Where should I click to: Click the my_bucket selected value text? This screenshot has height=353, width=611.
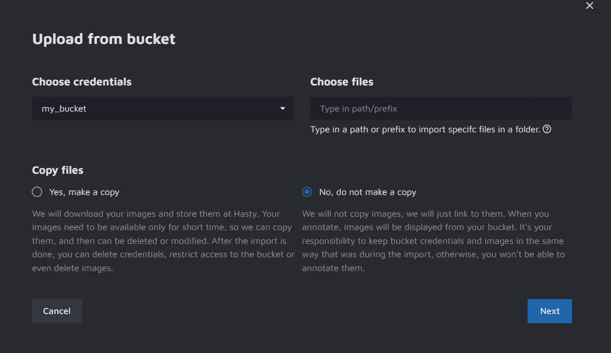point(64,109)
